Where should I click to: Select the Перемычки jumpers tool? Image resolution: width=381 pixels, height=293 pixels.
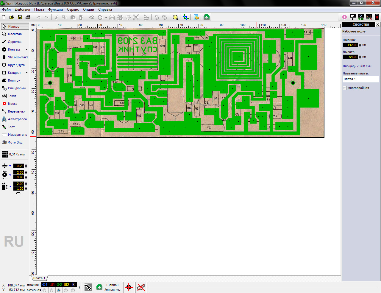pyautogui.click(x=15, y=111)
